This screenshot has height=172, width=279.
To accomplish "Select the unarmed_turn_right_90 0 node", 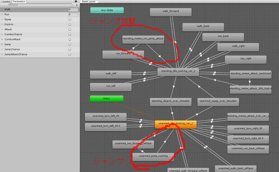I will pyautogui.click(x=248, y=140).
